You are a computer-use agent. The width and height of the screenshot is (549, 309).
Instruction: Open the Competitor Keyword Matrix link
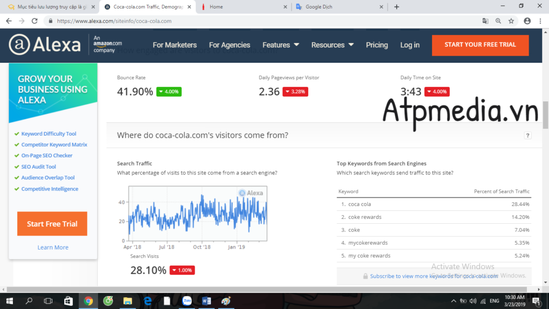(x=54, y=144)
